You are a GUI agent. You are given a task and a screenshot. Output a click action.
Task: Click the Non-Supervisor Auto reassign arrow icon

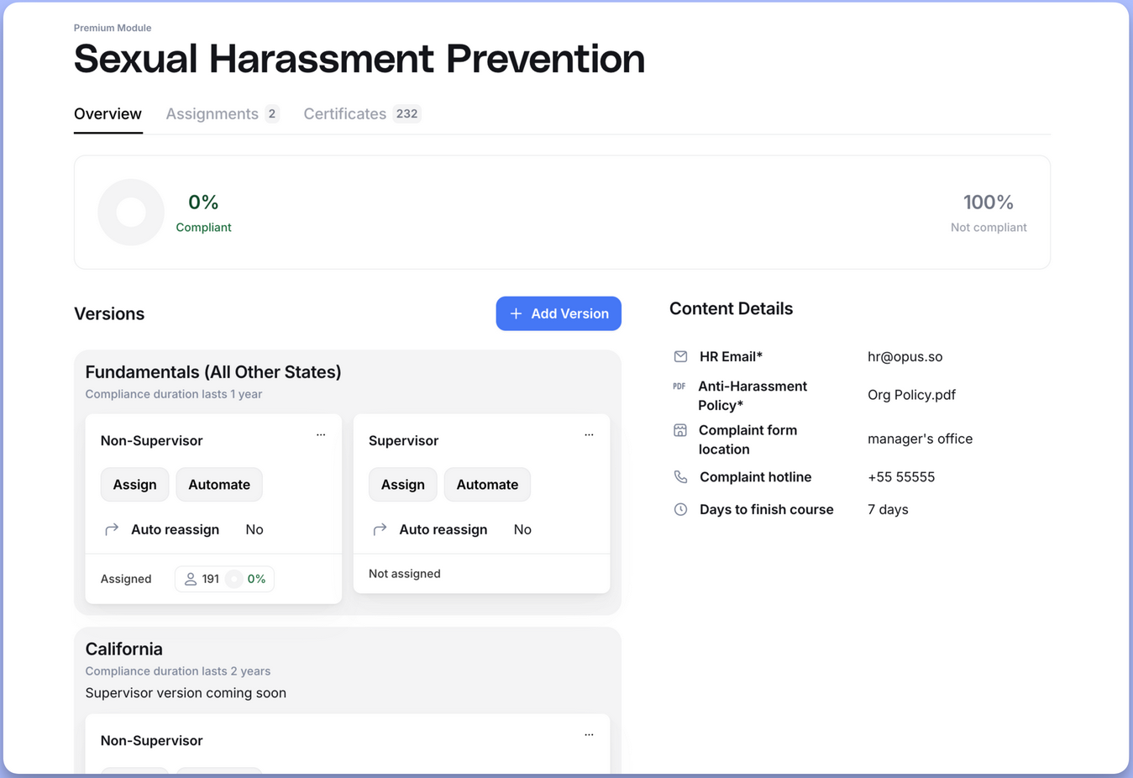pos(112,529)
